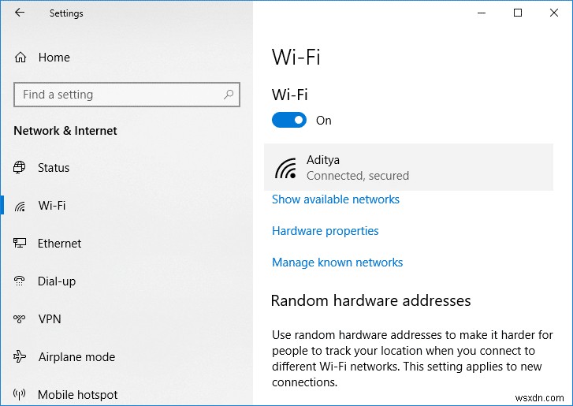Open the VPN settings section

point(49,319)
